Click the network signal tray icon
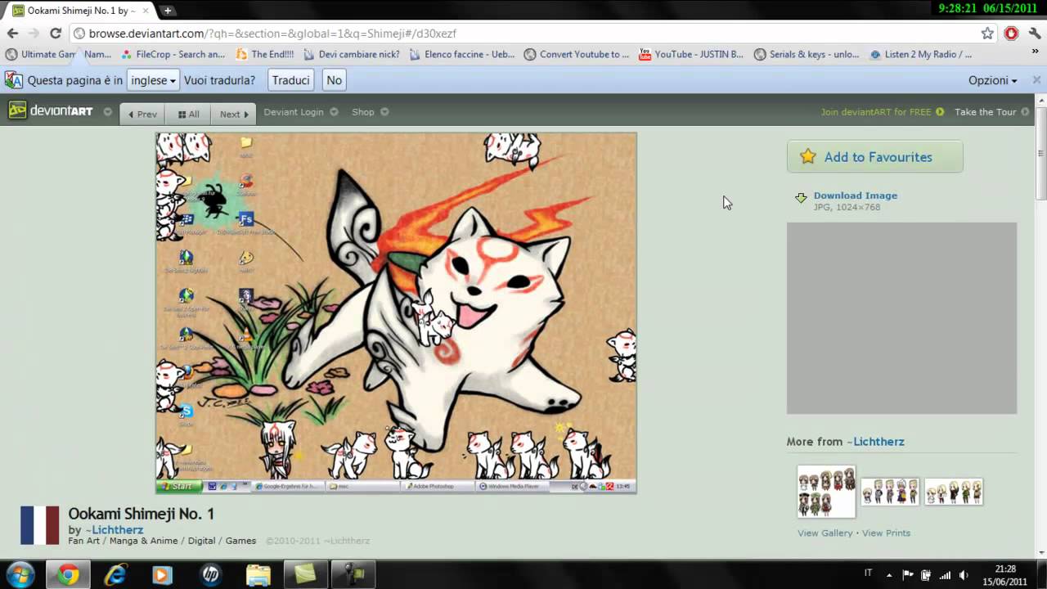 (945, 575)
